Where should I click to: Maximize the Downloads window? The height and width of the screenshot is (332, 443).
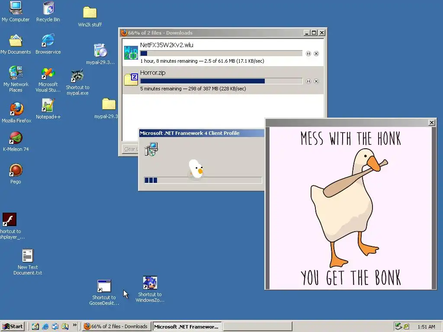[314, 33]
